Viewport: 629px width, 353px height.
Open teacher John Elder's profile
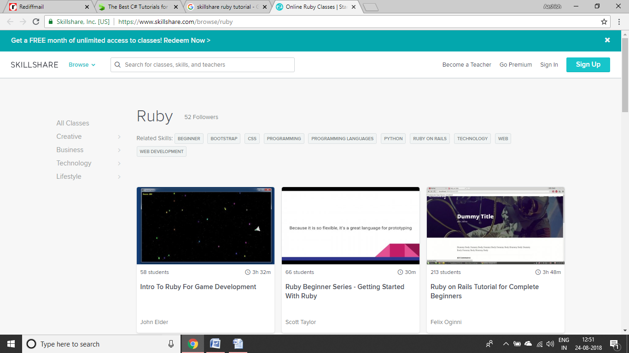(x=154, y=322)
